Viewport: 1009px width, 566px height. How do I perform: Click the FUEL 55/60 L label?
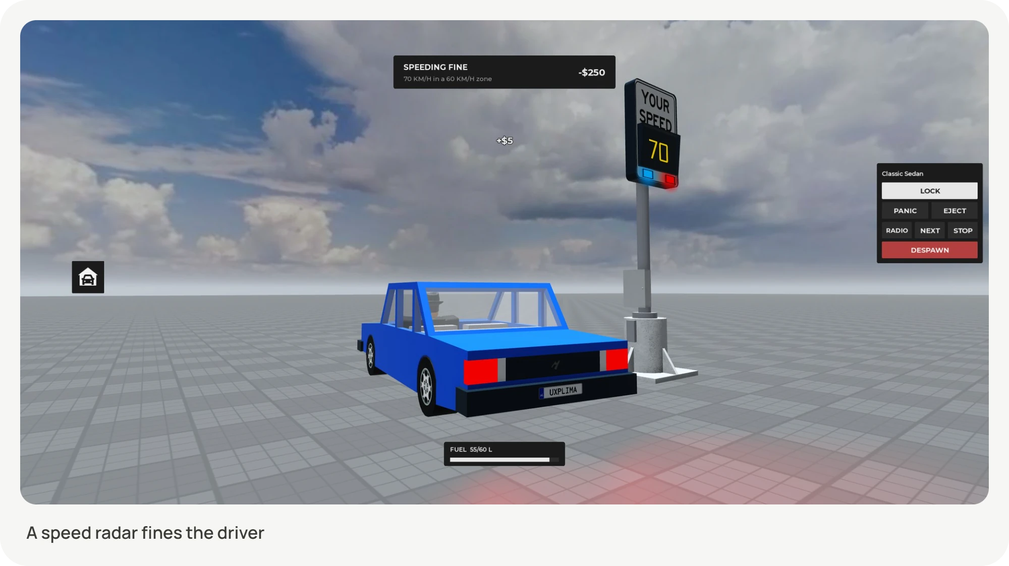coord(471,449)
